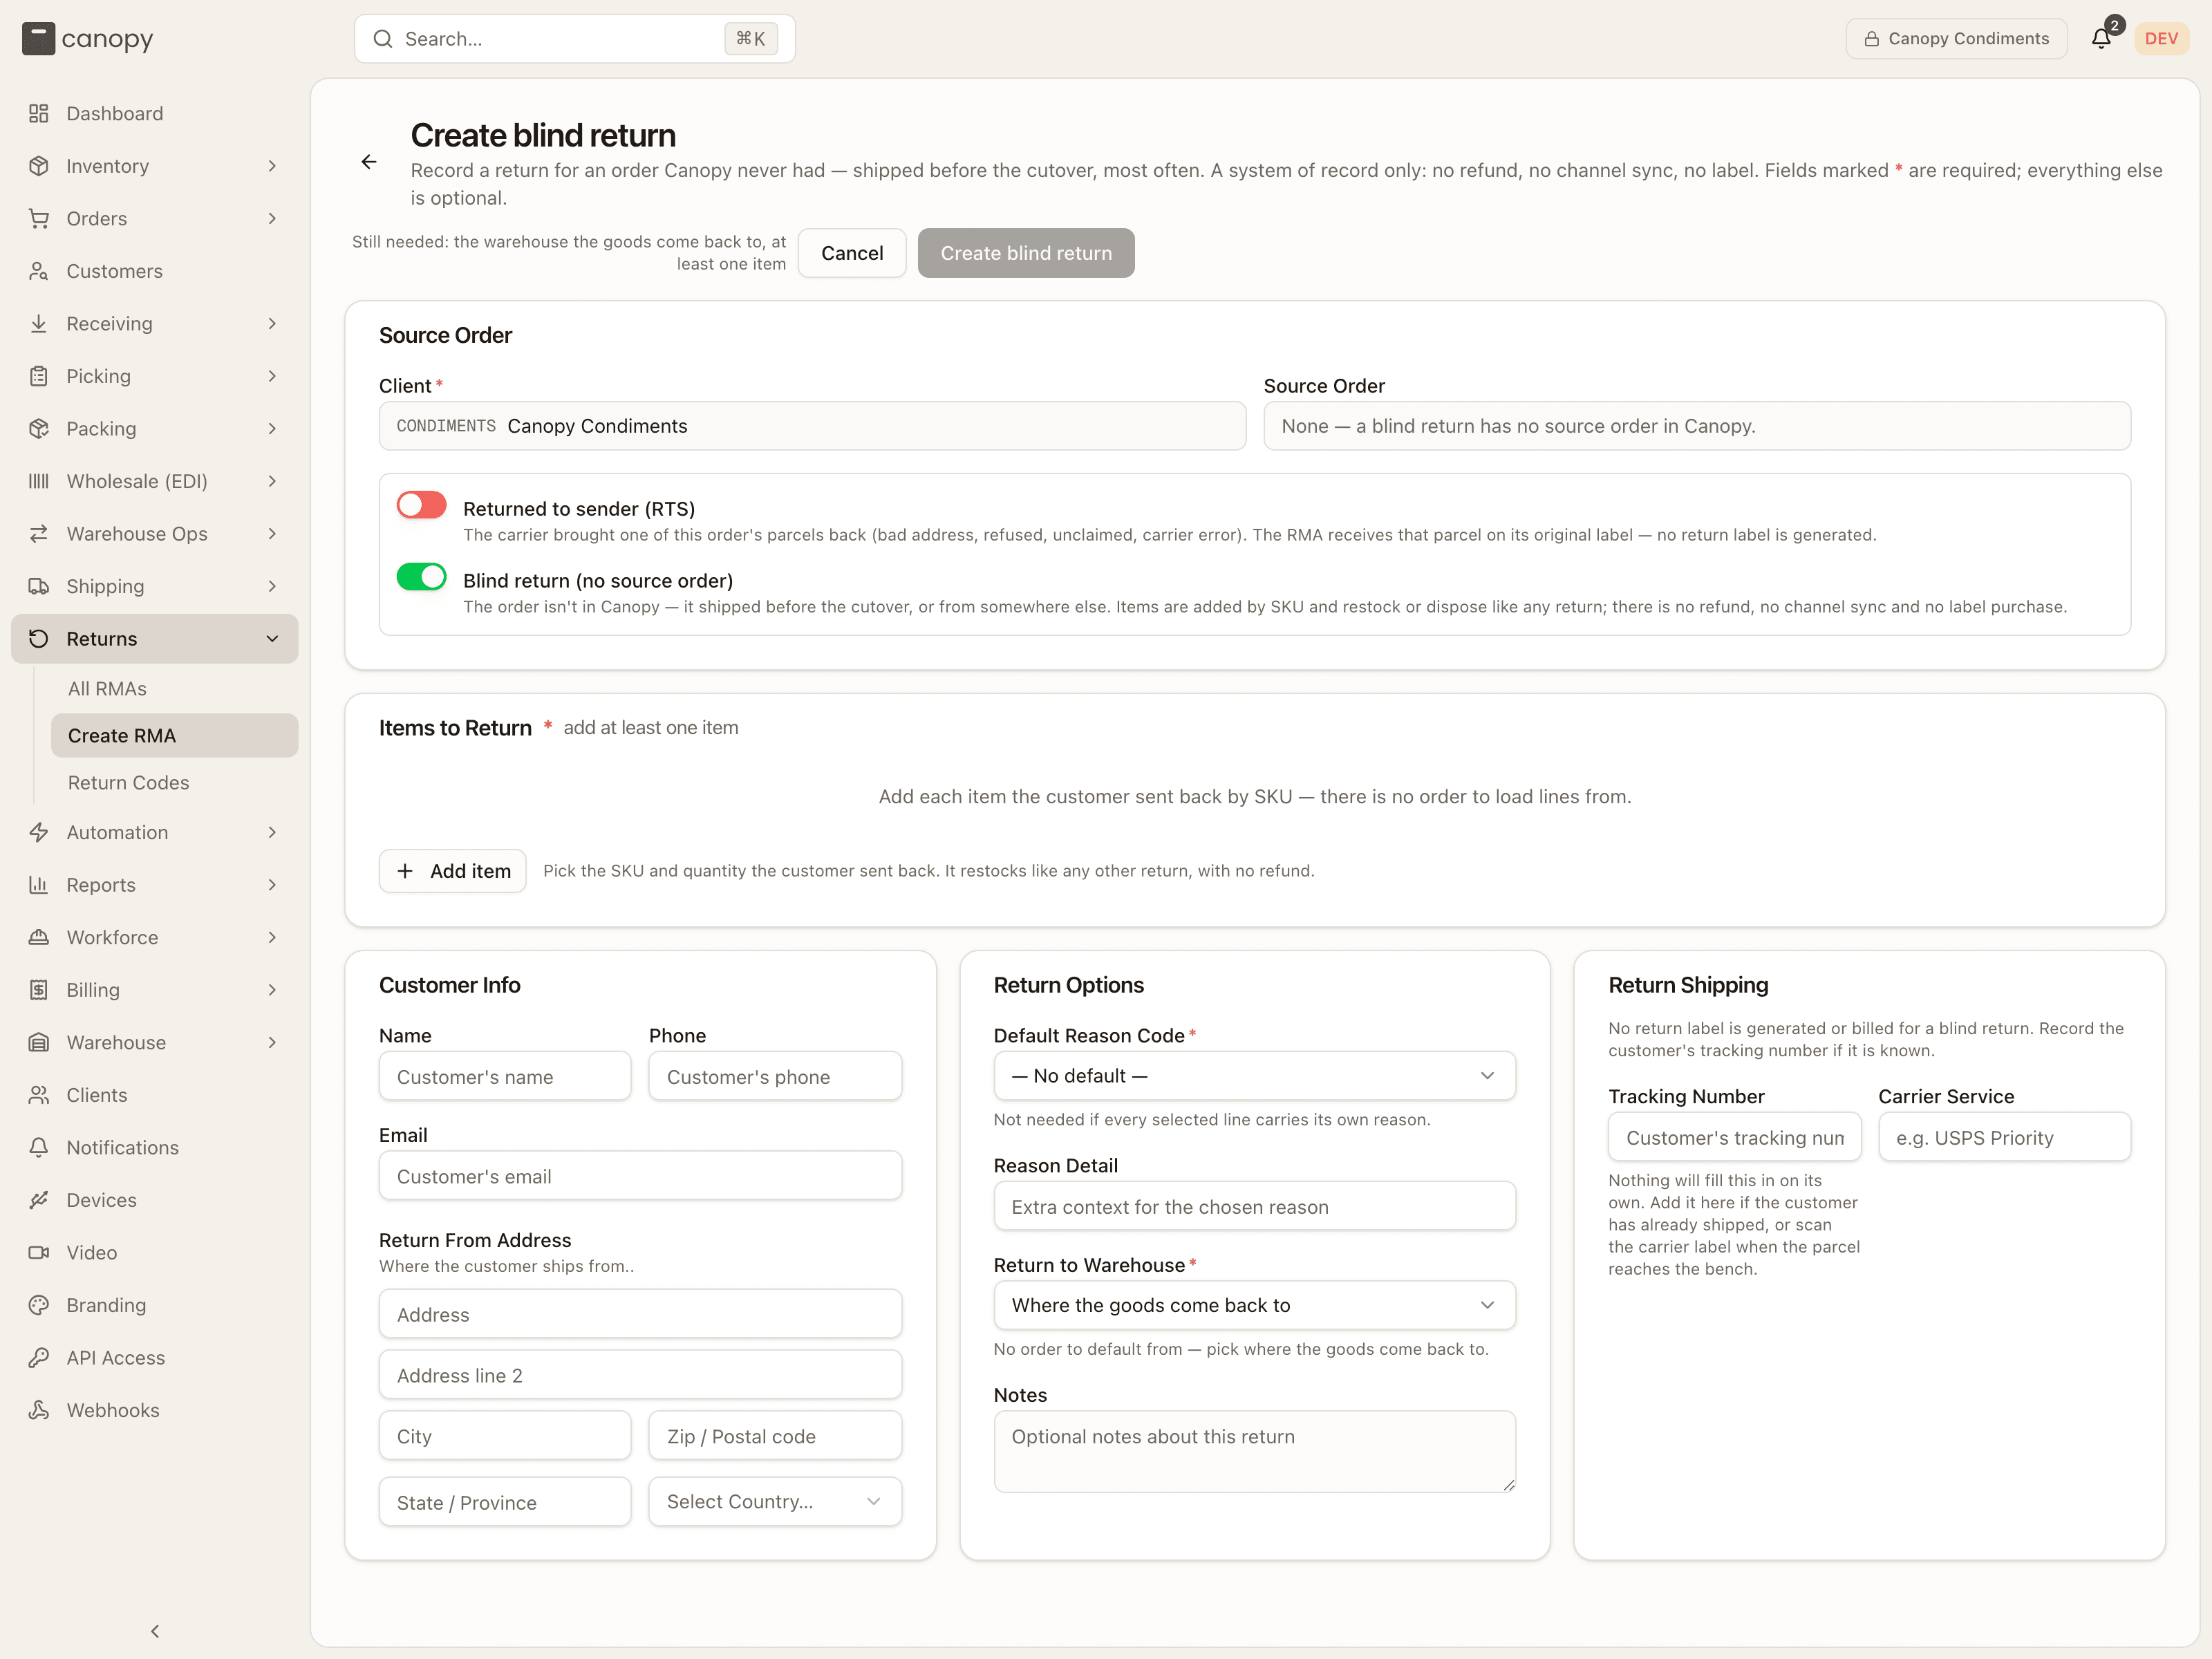2212x1659 pixels.
Task: Click the Devices plug icon
Action: (39, 1200)
